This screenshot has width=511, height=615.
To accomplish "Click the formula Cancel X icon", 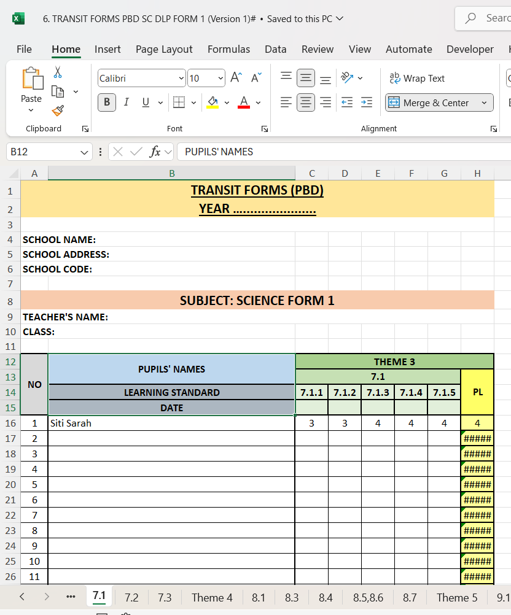I will click(118, 152).
